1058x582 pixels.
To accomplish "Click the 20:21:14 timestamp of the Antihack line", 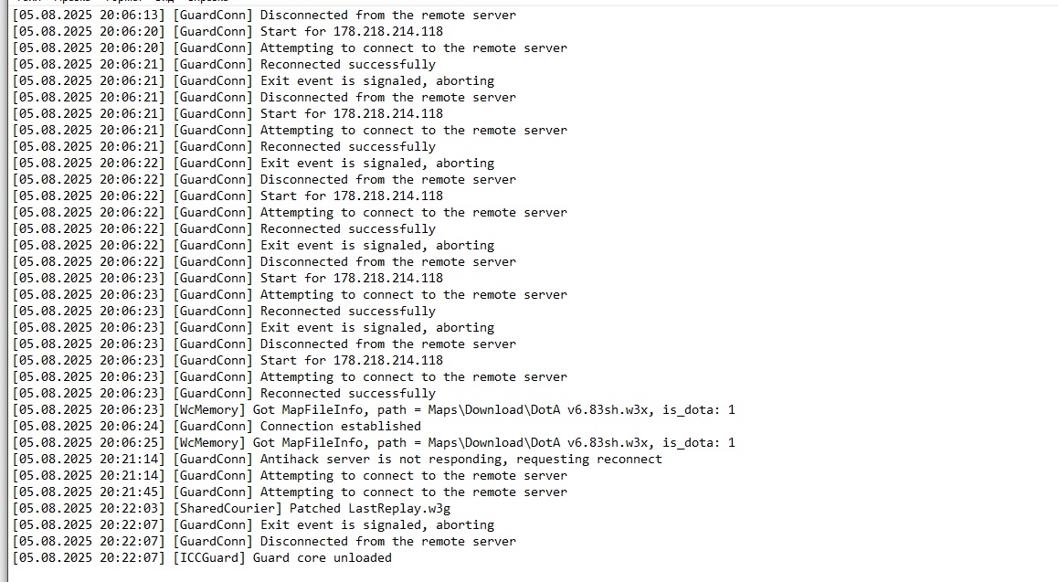I will click(89, 460).
